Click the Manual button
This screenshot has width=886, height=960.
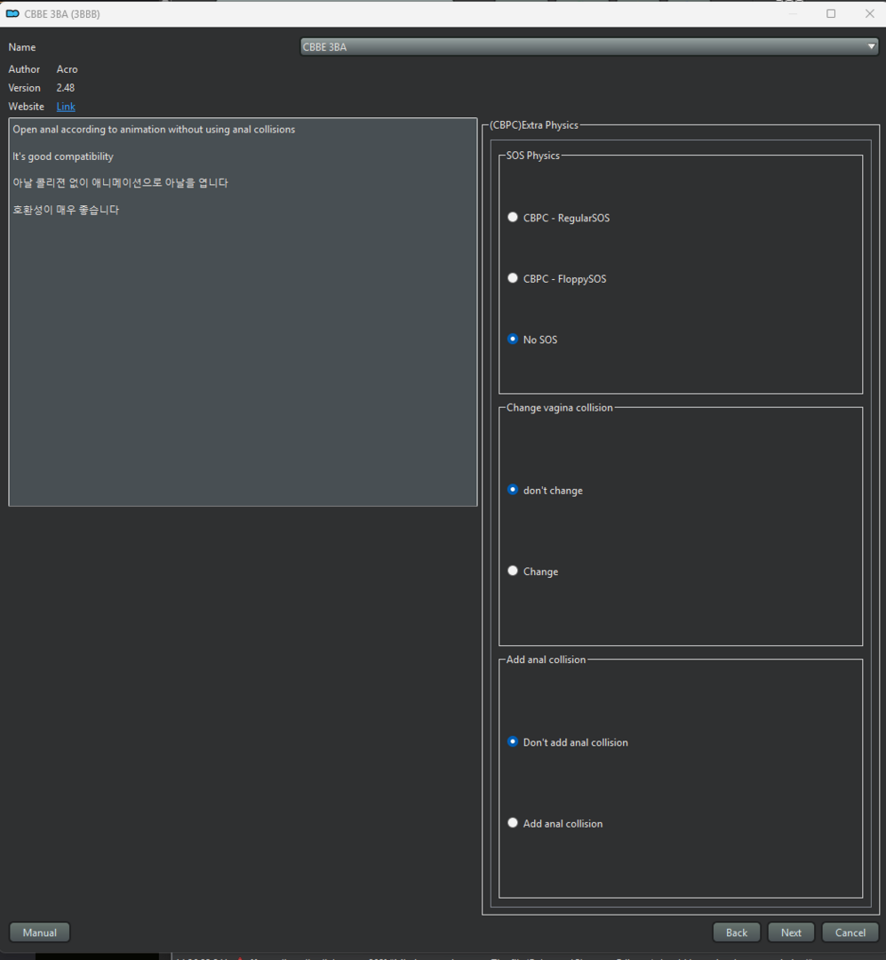point(40,932)
